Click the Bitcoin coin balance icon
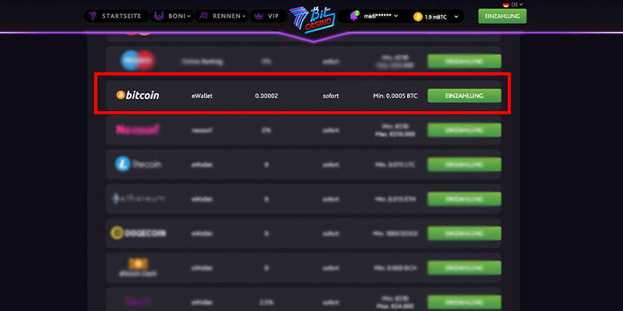The image size is (623, 311). coord(417,16)
